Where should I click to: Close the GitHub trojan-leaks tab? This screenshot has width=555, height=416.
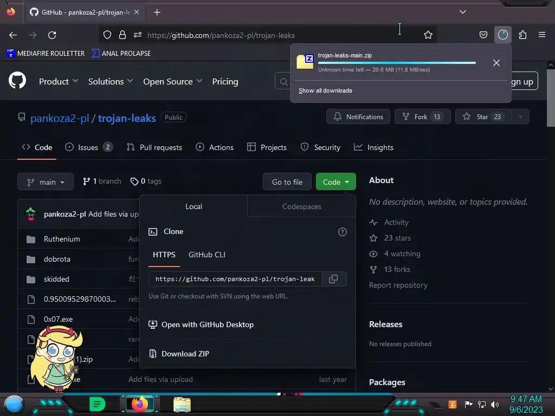pyautogui.click(x=137, y=12)
